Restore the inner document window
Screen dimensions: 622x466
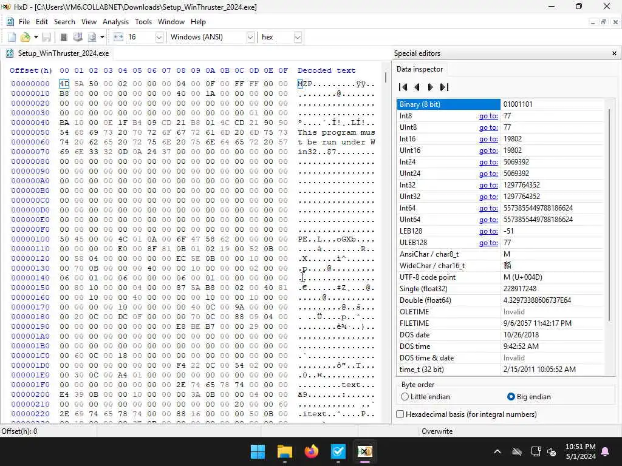[x=603, y=22]
